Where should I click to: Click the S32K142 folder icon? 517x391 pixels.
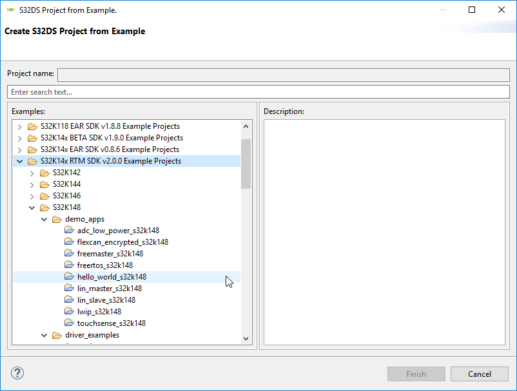pos(44,173)
